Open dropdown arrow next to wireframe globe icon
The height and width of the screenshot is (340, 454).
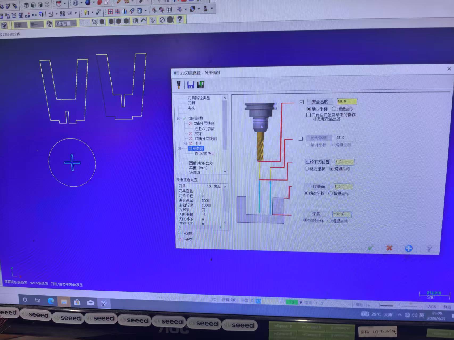coord(81,3)
